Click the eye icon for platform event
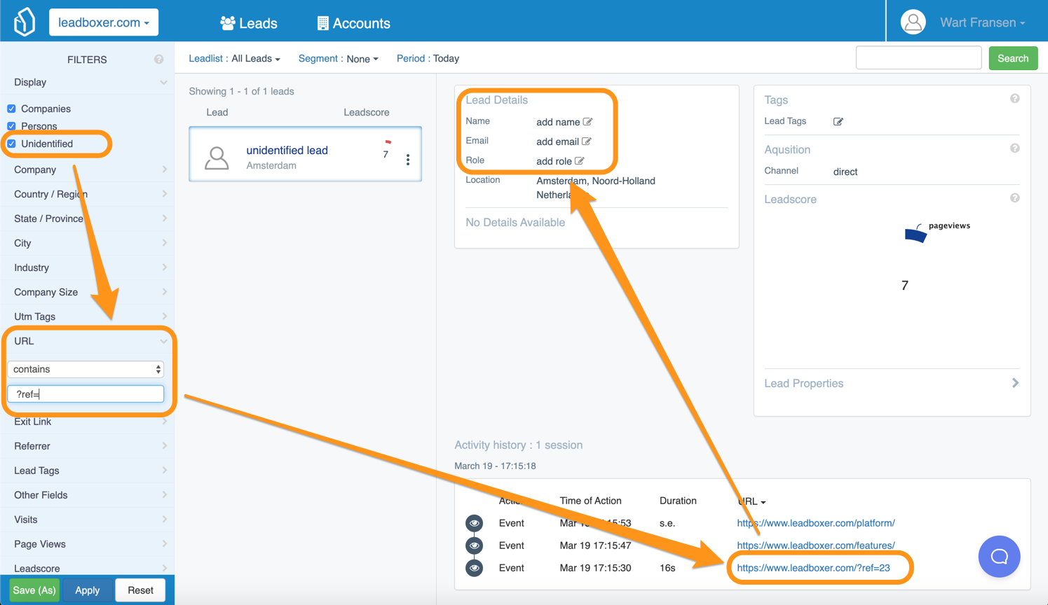 (475, 523)
